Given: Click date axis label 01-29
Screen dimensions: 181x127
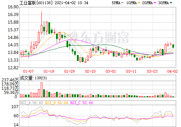Looking at the screenshot, I should tap(69, 71).
